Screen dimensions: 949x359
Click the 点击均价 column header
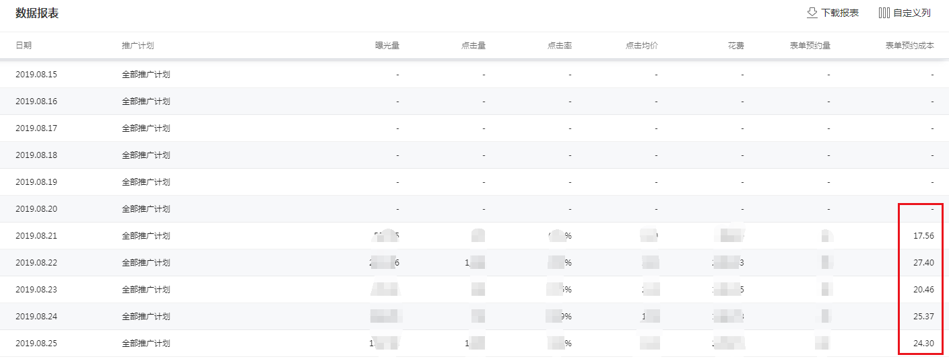(x=641, y=46)
